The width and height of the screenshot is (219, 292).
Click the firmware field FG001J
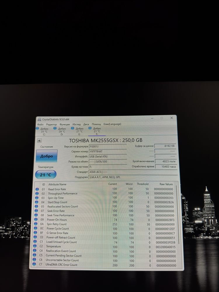108,147
